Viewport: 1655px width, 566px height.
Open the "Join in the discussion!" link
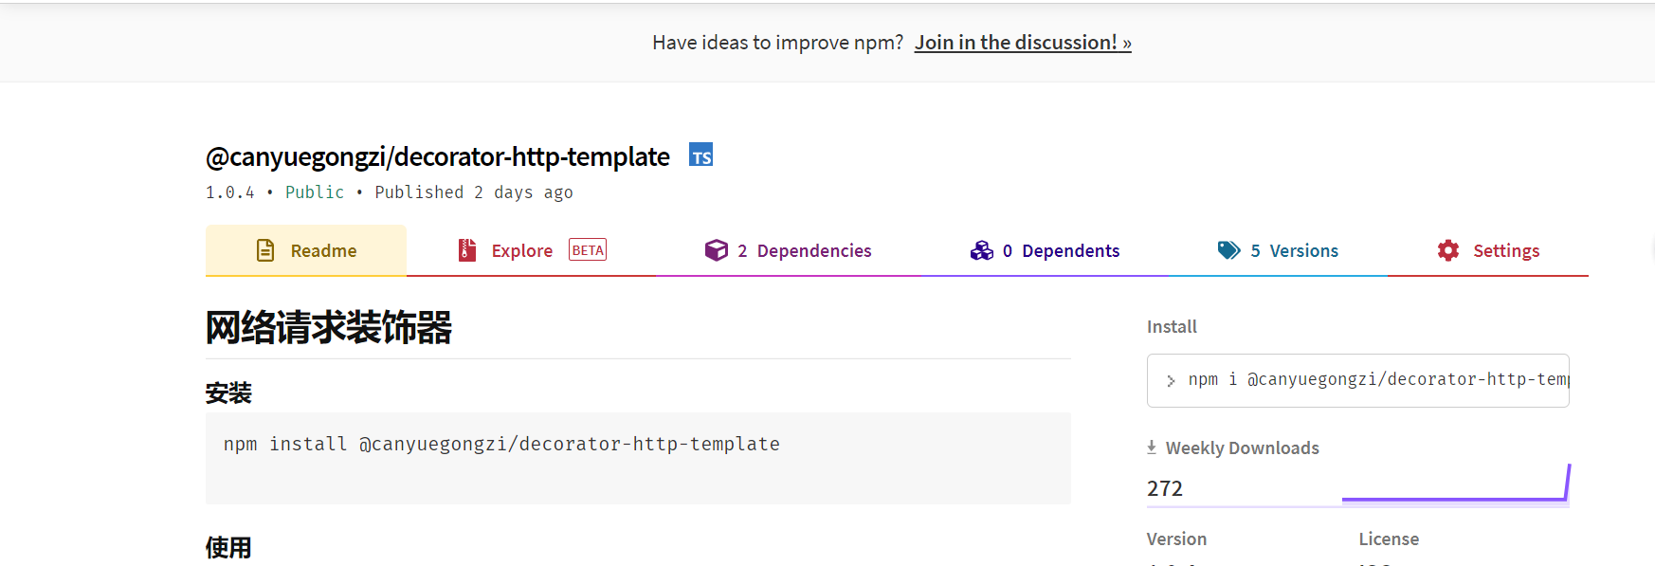click(1023, 43)
